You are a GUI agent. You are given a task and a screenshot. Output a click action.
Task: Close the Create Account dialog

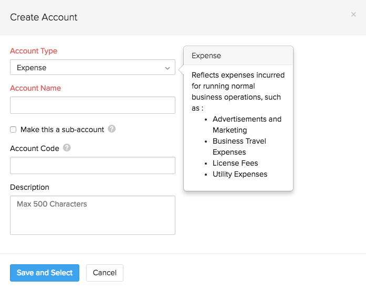(353, 15)
